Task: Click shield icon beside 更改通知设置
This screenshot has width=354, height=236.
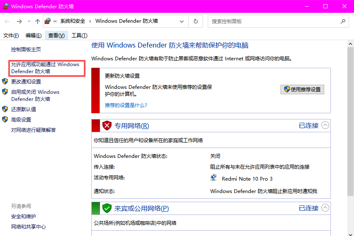Action: [5, 81]
